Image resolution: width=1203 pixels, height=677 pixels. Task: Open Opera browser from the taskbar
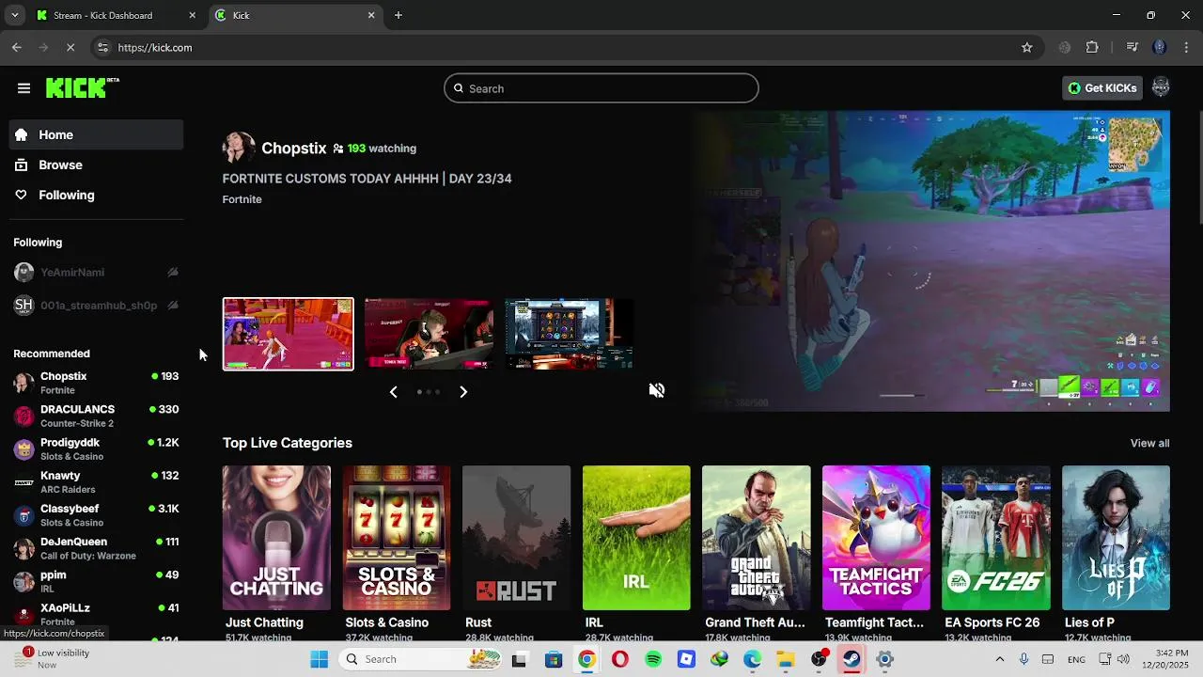coord(620,659)
